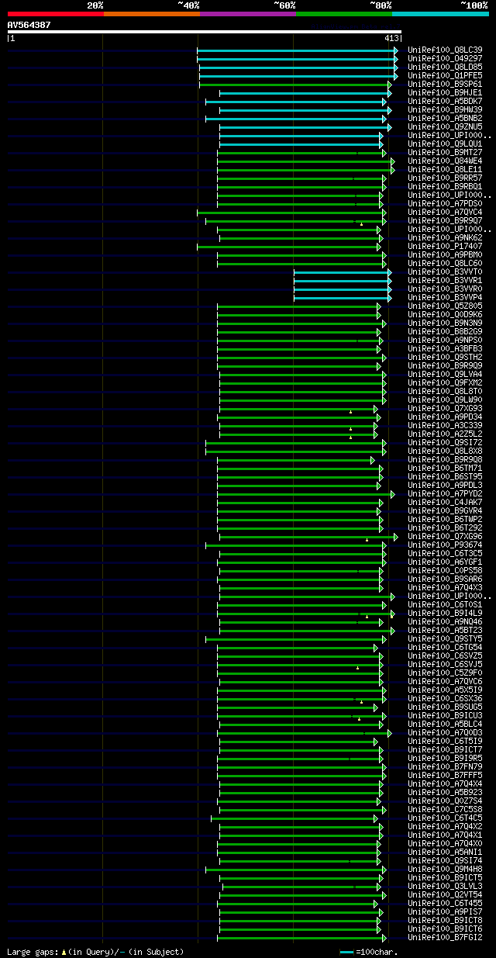
Task: Select hit label UniRef100_A5BT23
Action: pos(446,630)
